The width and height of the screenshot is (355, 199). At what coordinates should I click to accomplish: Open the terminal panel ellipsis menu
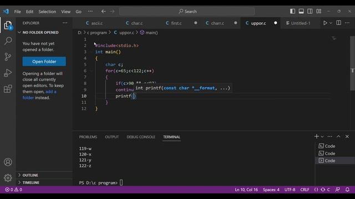tap(329, 137)
